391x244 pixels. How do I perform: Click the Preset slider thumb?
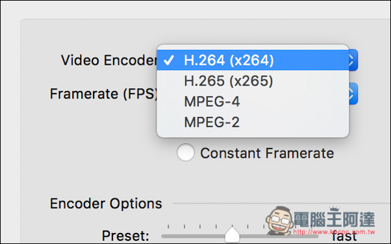coord(232,234)
